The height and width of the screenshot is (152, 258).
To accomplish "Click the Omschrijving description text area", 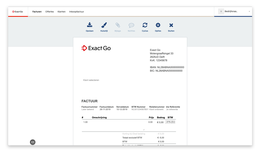I will (118, 126).
